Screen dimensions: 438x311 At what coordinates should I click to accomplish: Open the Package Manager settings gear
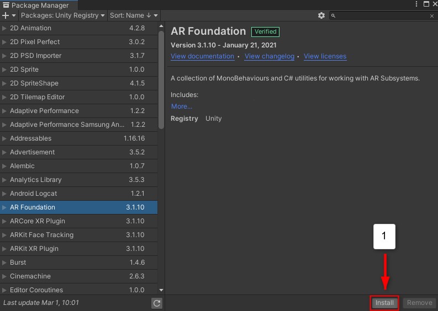[321, 15]
